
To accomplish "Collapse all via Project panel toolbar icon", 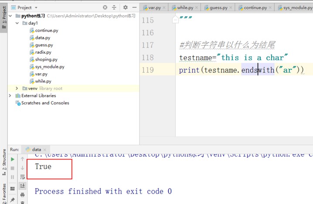I will (114, 7).
